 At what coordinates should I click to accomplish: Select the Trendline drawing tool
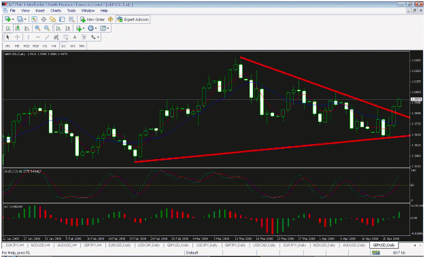tap(47, 37)
